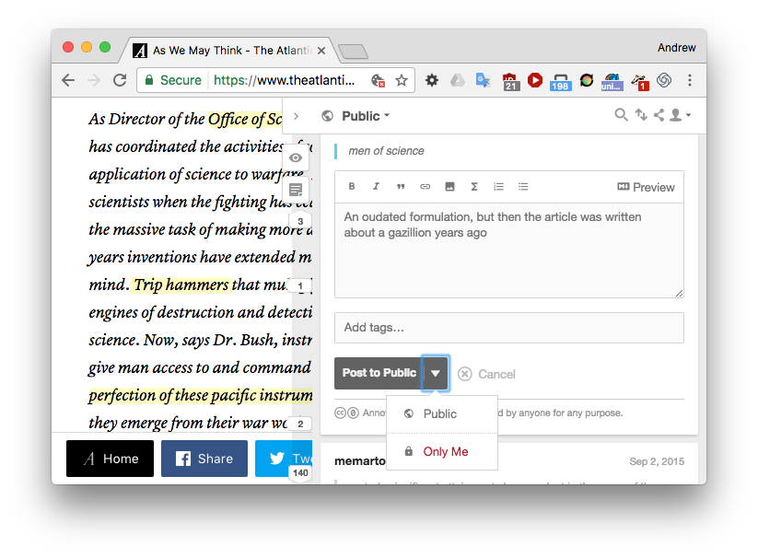Add a bulleted list to annotation

coord(523,187)
